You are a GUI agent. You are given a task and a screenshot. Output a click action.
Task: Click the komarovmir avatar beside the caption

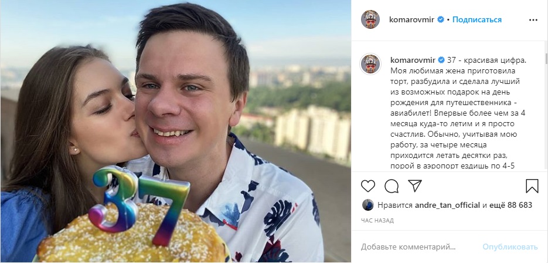coord(370,64)
